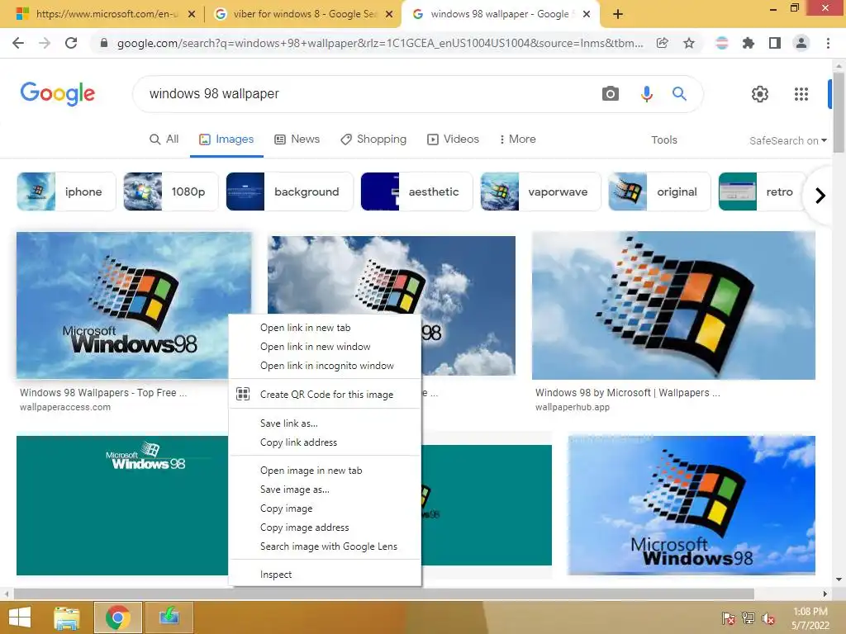Choose Copy link address

point(325,442)
